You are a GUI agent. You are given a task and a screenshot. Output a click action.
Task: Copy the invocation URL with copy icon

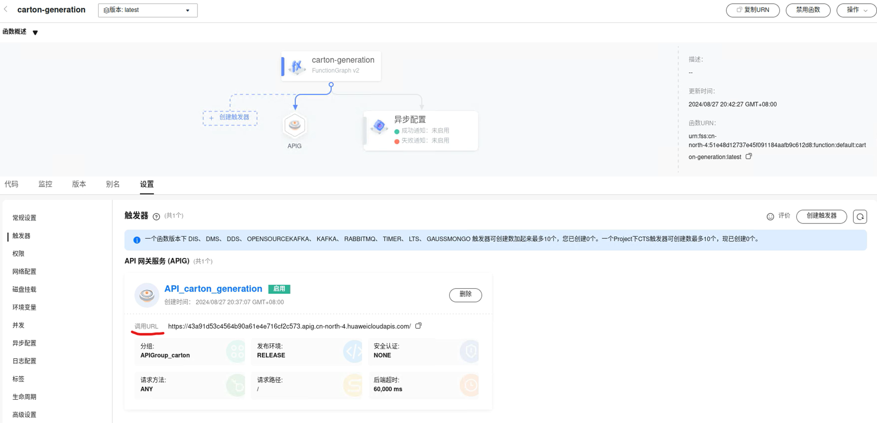(418, 326)
